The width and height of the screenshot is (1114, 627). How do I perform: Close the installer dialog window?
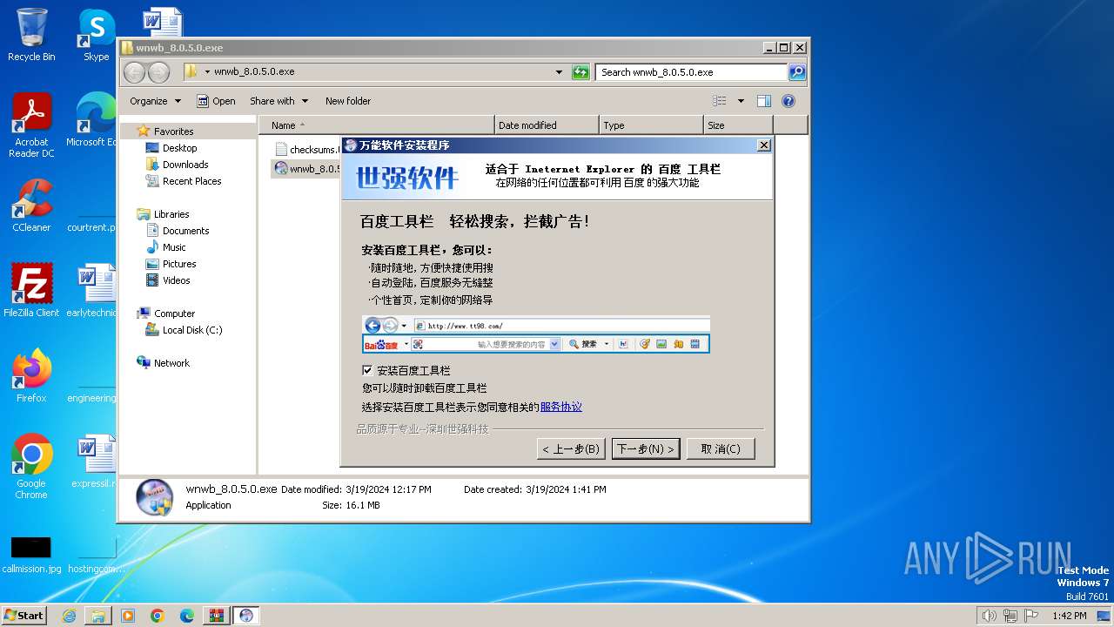click(763, 145)
